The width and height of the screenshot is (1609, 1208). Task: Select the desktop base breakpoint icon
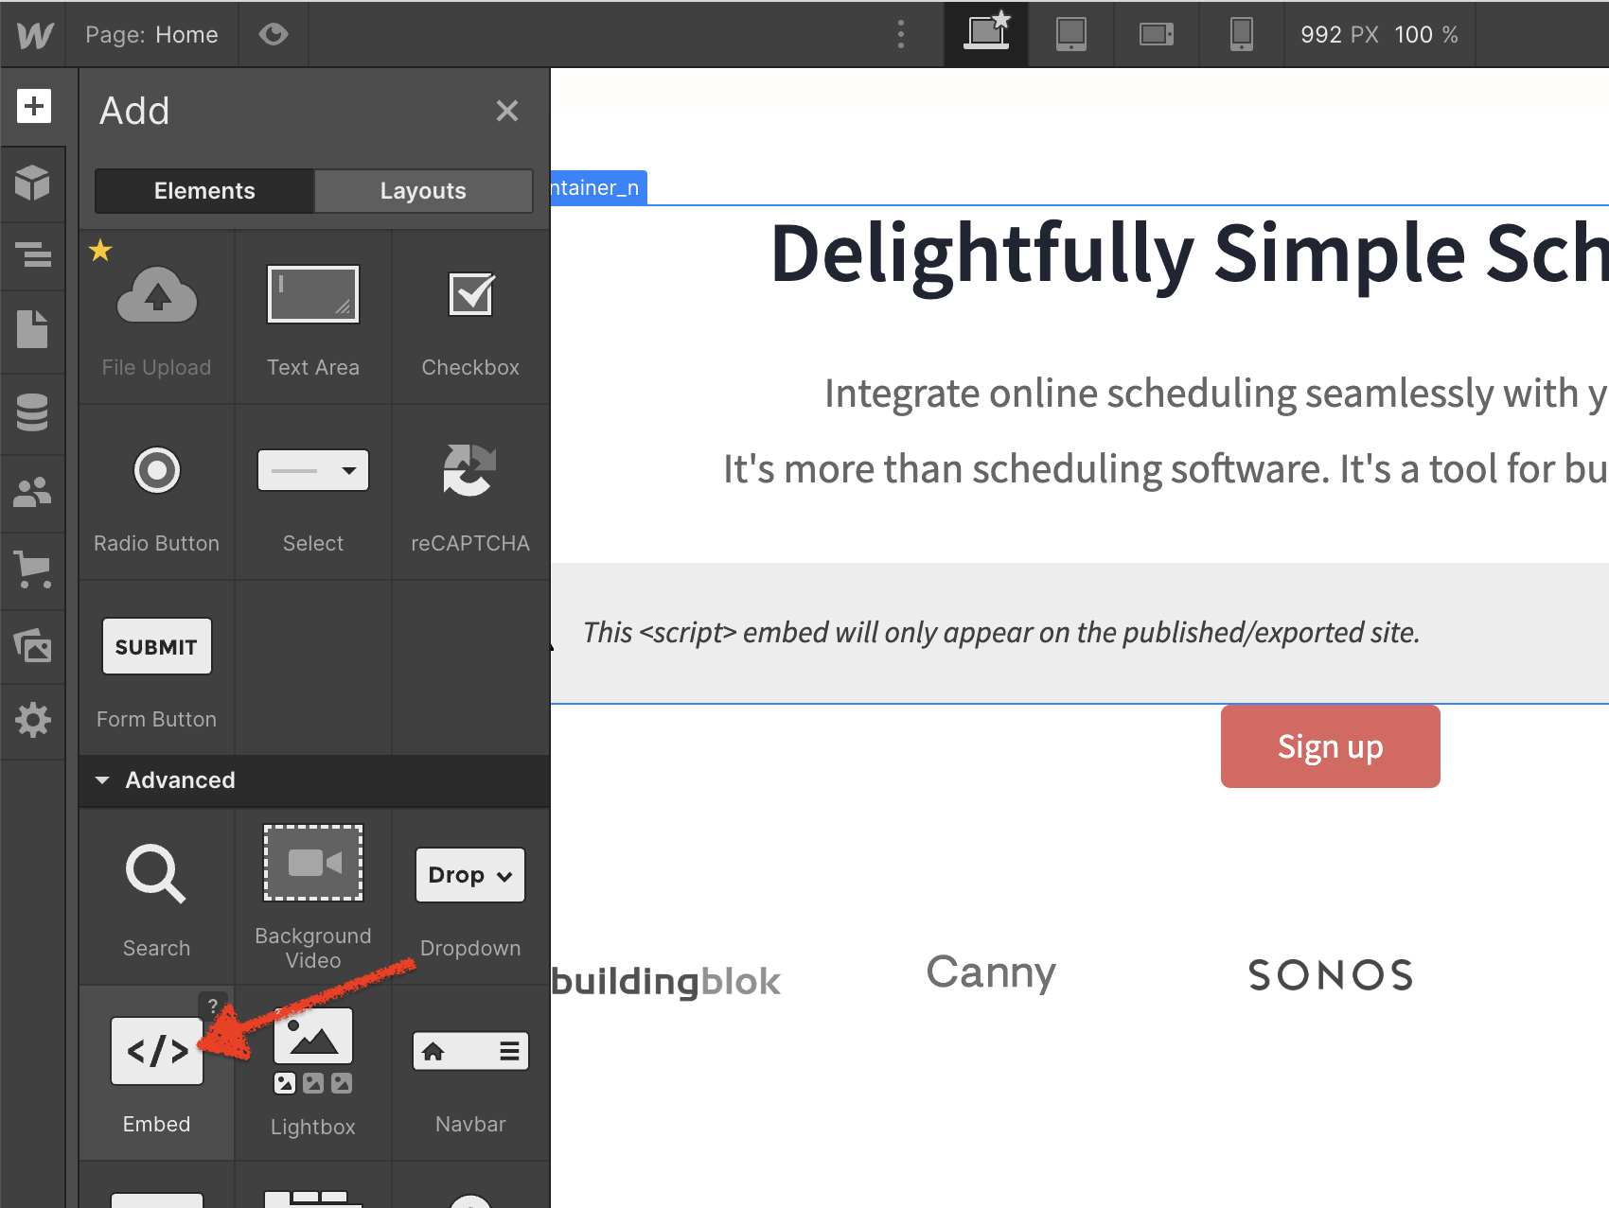986,34
